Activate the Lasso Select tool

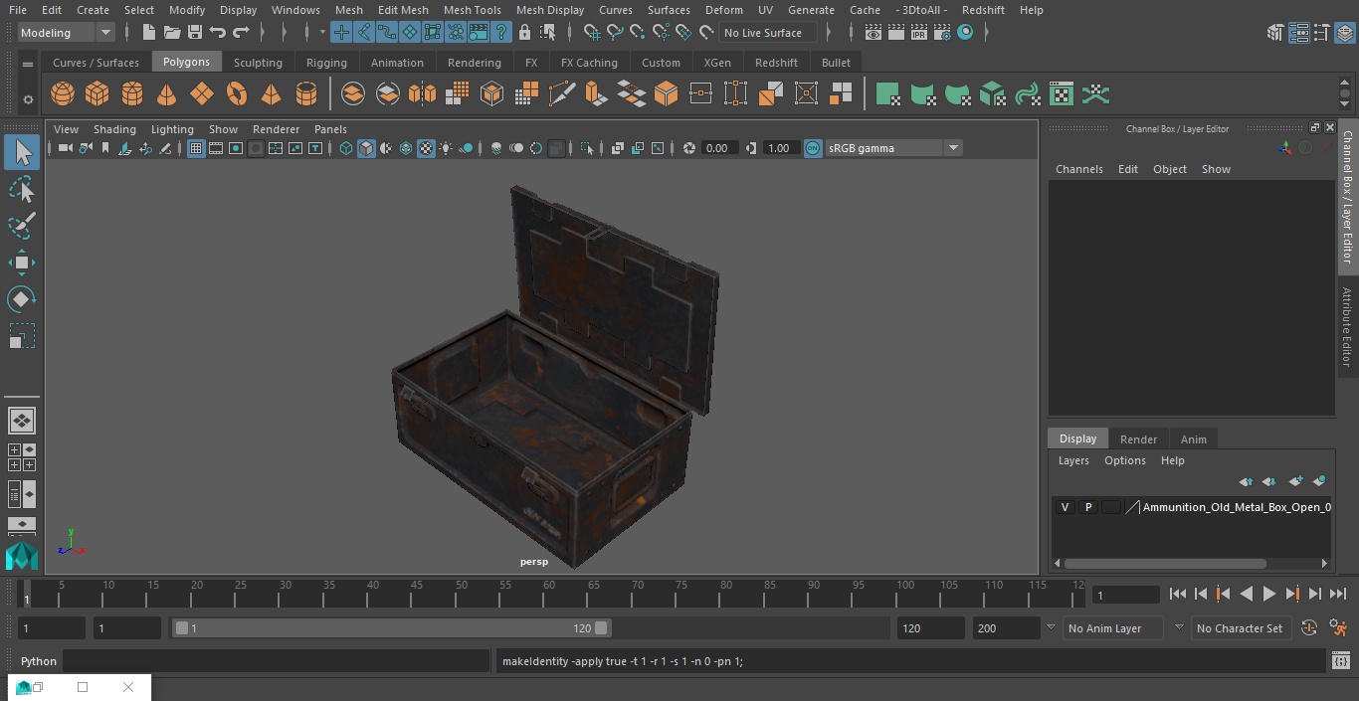pyautogui.click(x=22, y=189)
